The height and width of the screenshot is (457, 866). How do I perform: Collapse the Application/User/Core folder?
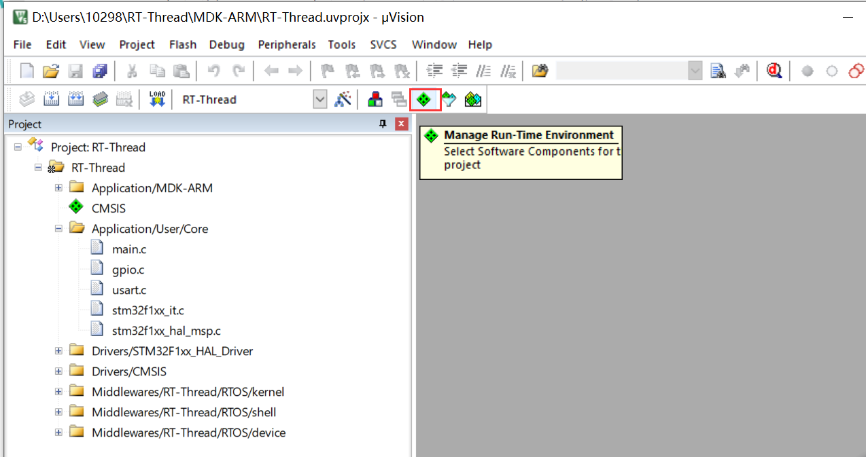pos(58,228)
